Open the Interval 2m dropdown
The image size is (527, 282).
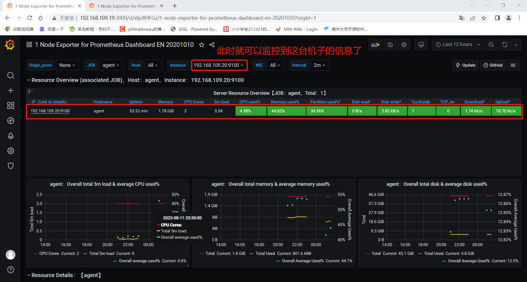pos(319,65)
